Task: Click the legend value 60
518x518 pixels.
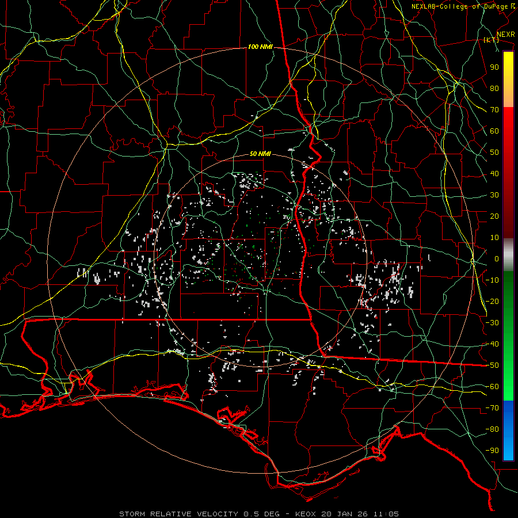Action: pos(494,131)
